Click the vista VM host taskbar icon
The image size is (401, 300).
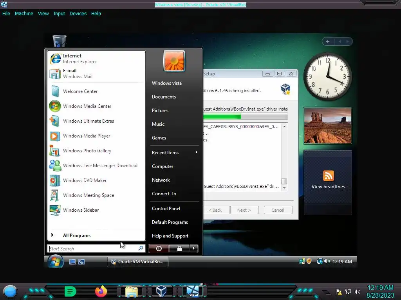point(193,291)
